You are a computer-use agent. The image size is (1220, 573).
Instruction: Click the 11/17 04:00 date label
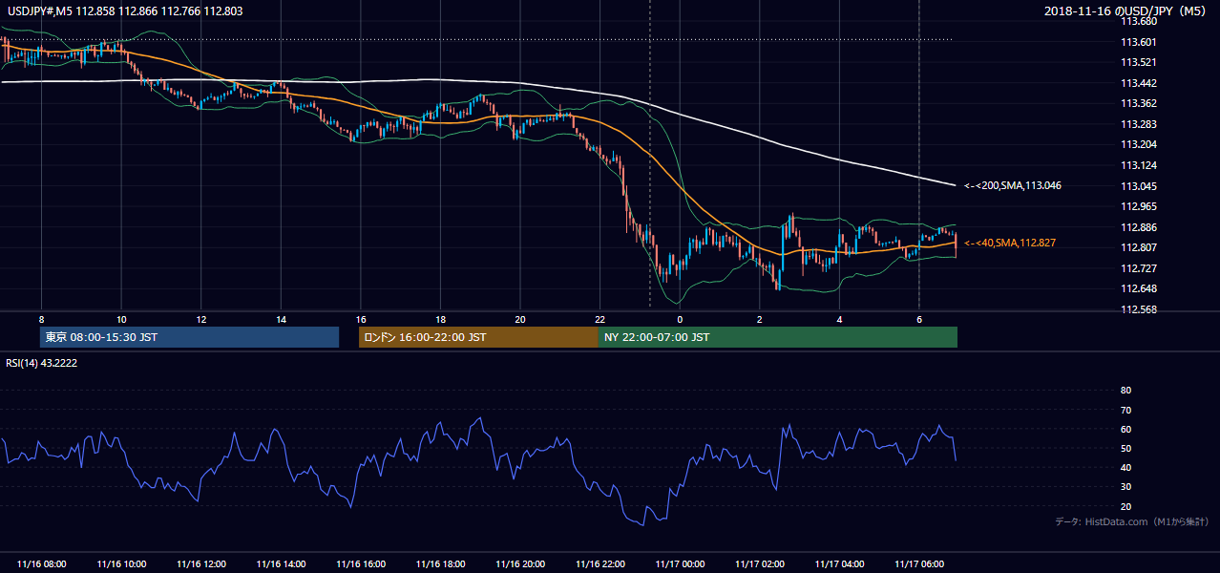coord(839,564)
